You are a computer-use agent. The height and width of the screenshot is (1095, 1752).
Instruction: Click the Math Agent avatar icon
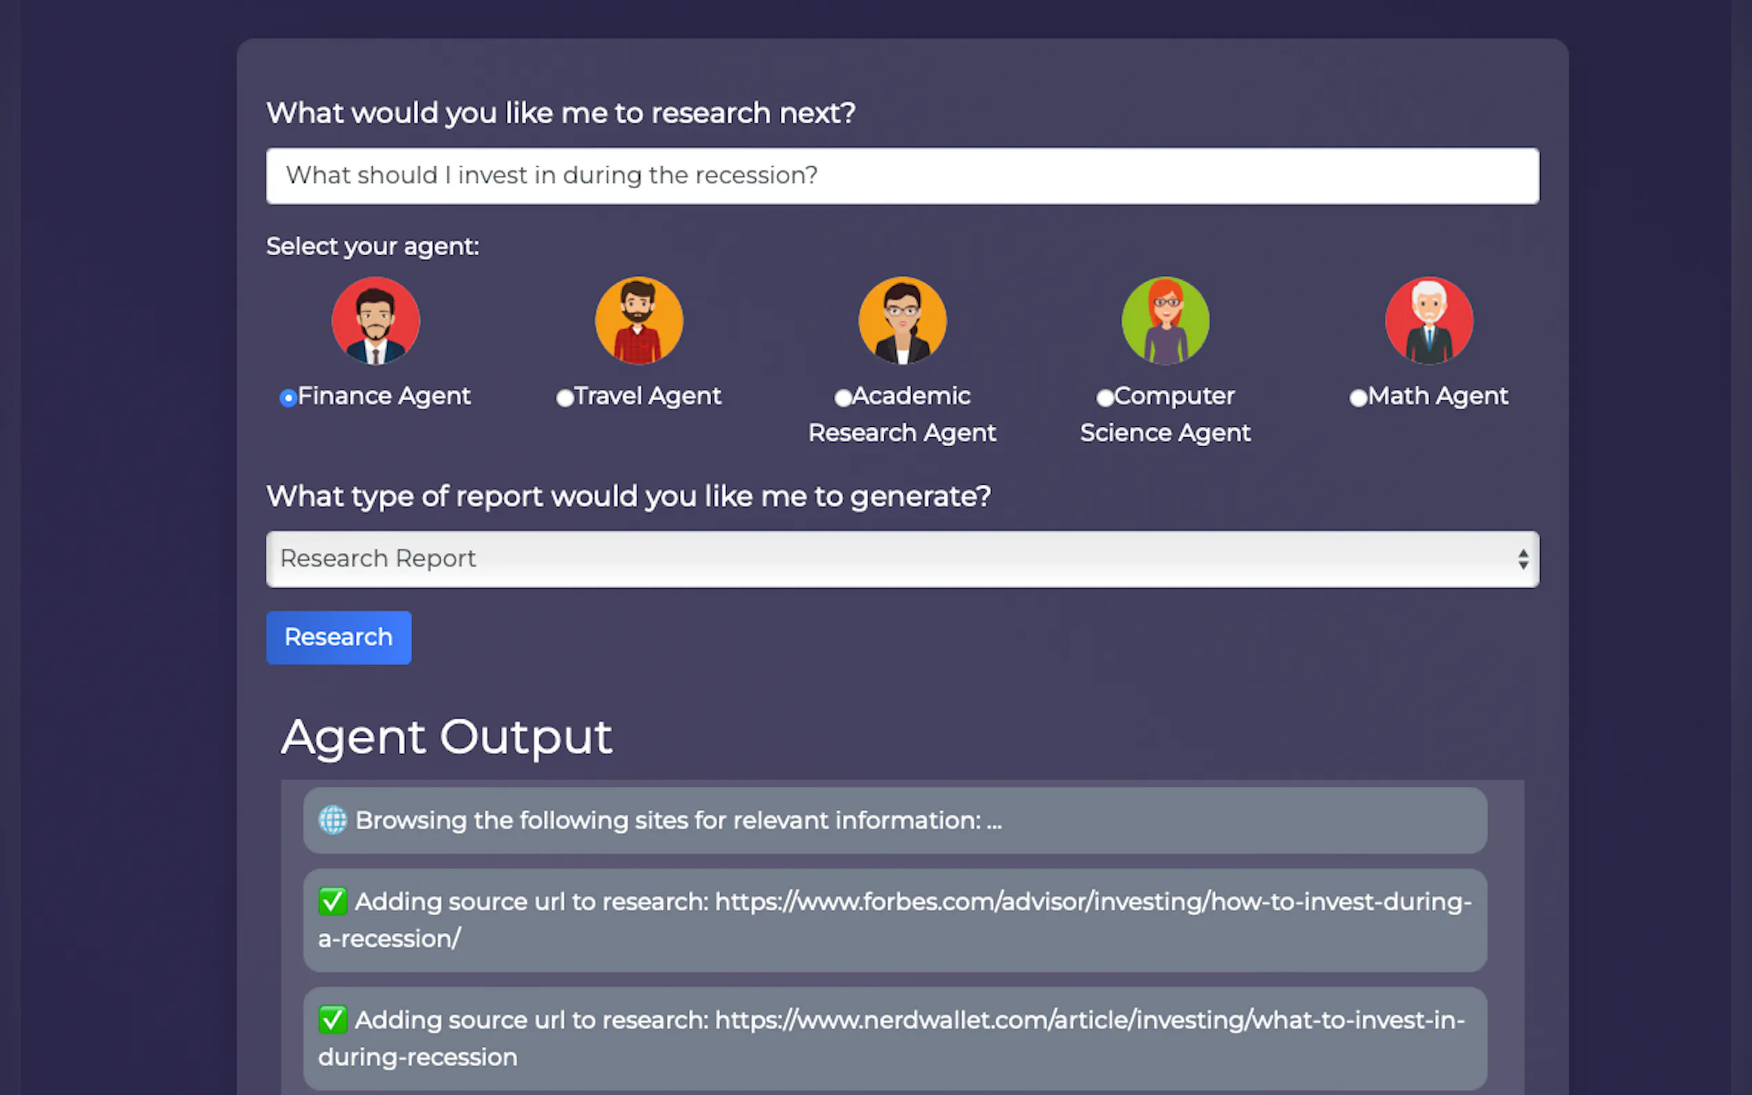[x=1429, y=321]
